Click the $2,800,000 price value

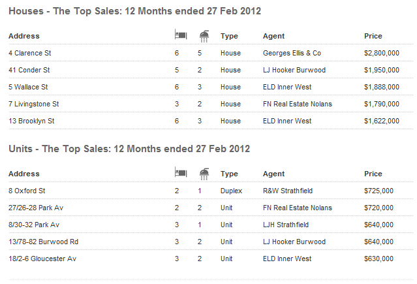click(x=382, y=53)
